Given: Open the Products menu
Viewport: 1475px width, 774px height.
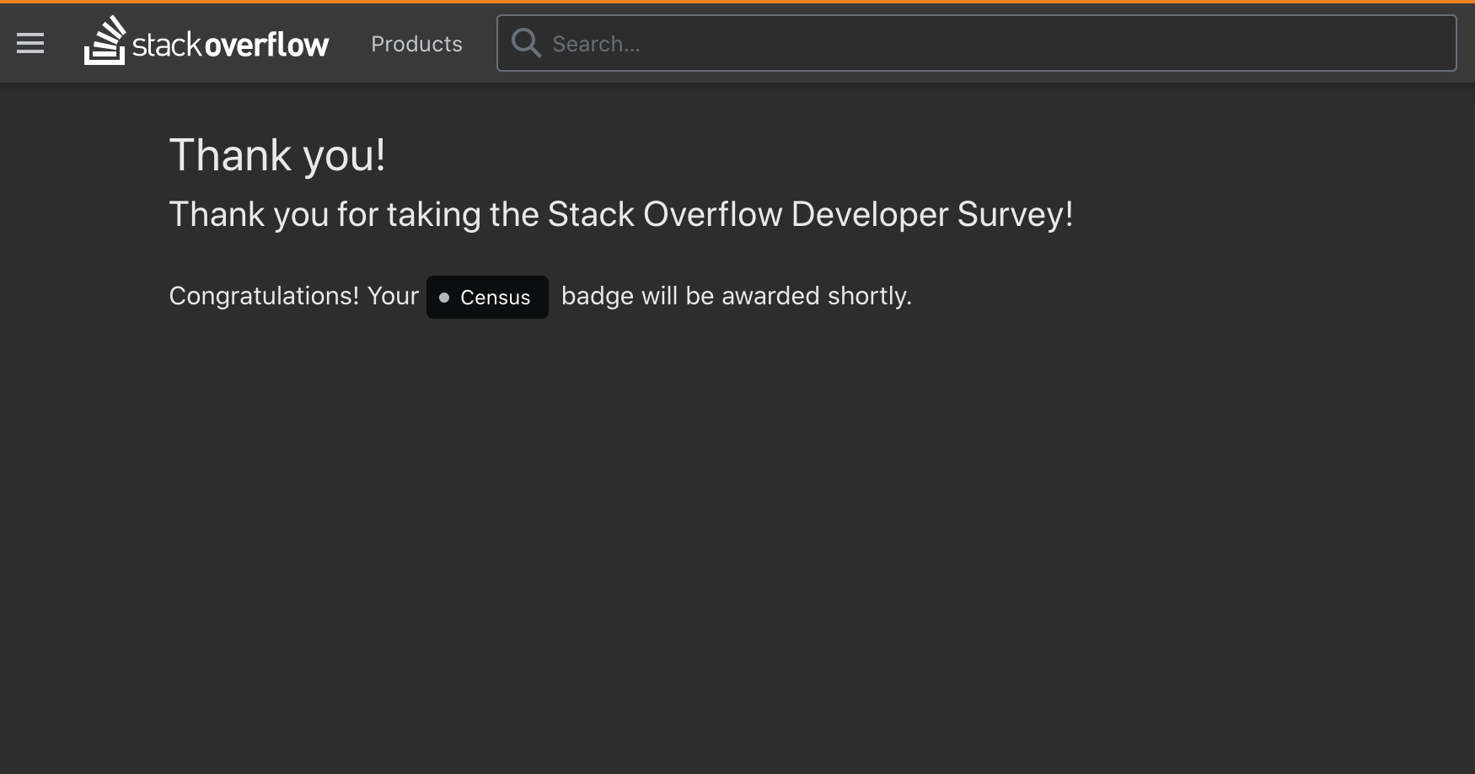Looking at the screenshot, I should point(416,44).
